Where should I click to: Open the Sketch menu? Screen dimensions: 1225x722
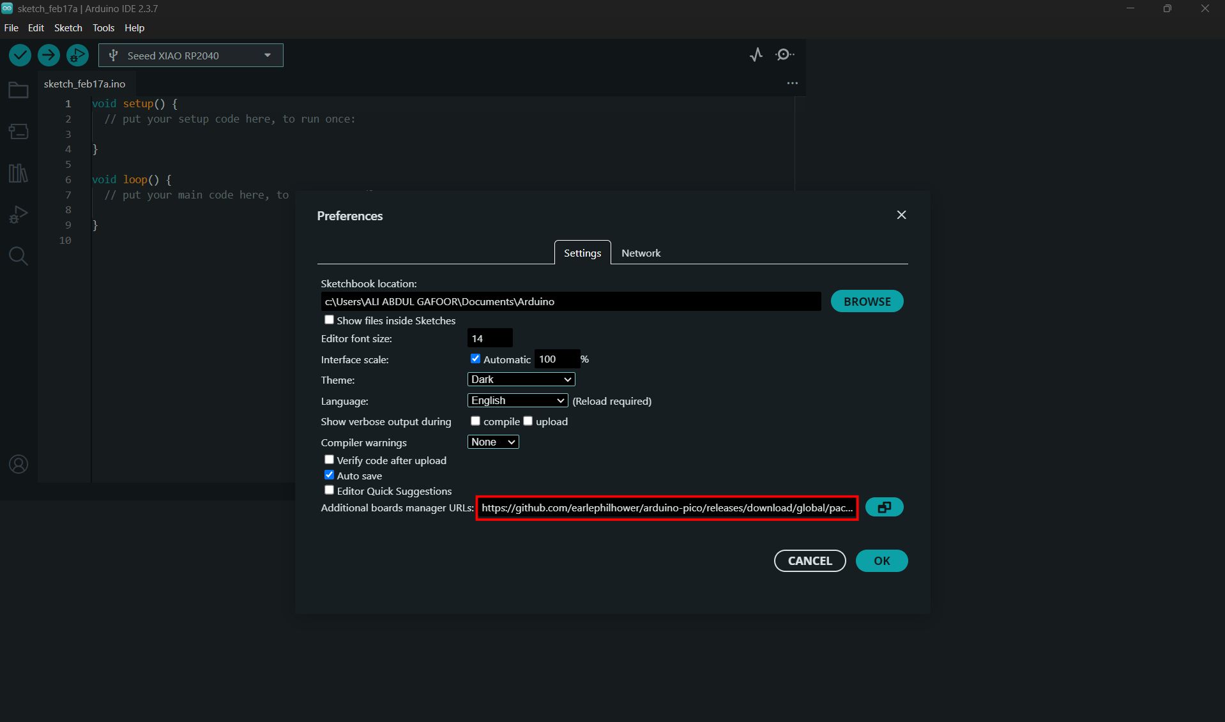coord(68,28)
